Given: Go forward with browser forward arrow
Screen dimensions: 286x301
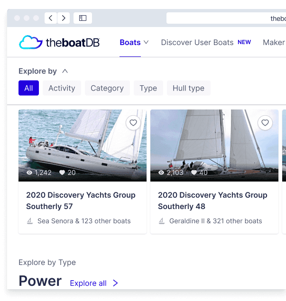Looking at the screenshot, I should click(64, 18).
